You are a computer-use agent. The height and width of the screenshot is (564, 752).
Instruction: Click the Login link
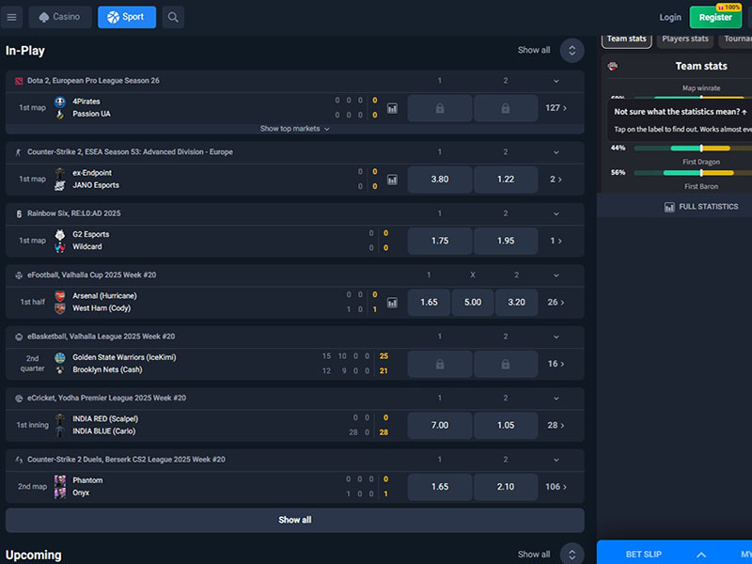[x=670, y=17]
